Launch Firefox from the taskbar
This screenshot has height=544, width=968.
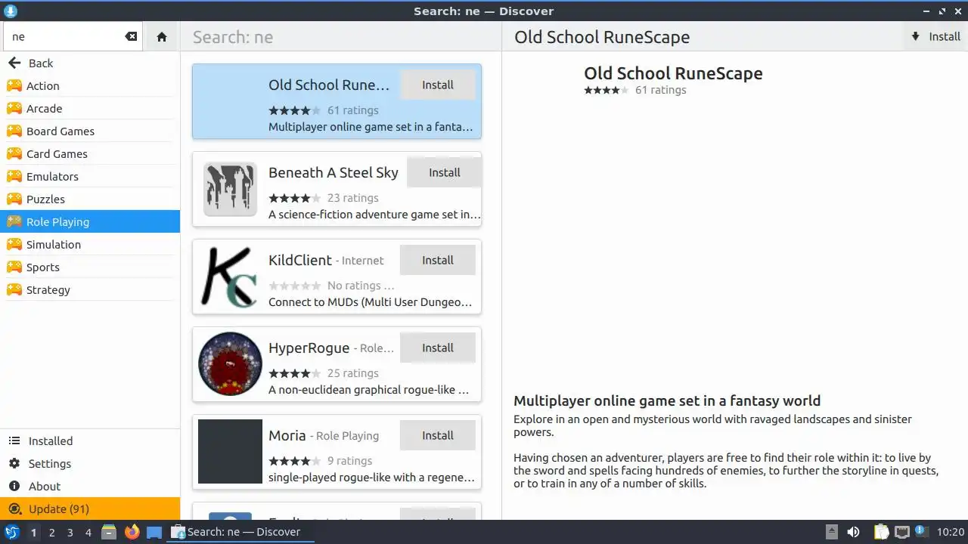[132, 532]
